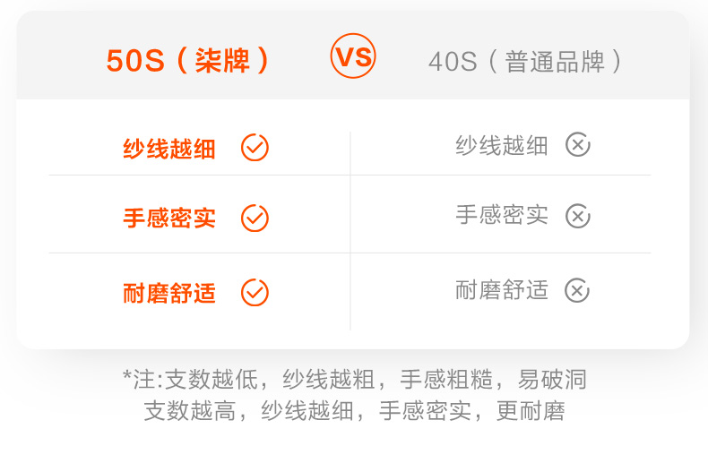Click the orange 纱线越细 label
Viewport: 708px width, 463px height.
point(169,149)
